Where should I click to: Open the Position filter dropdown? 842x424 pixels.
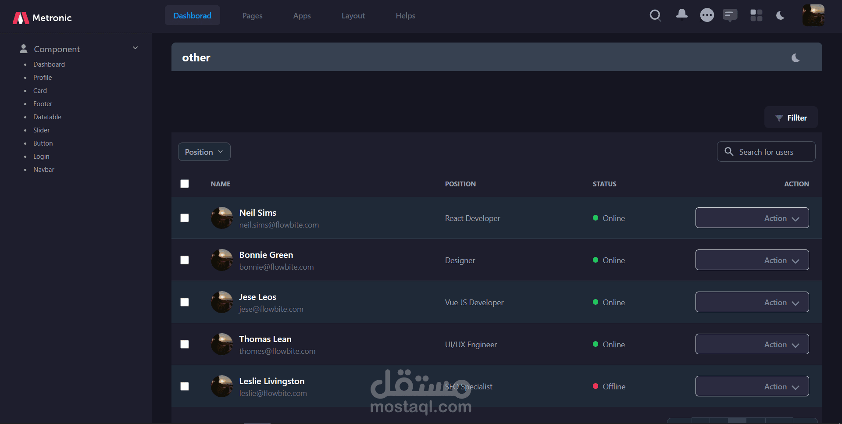(x=204, y=152)
